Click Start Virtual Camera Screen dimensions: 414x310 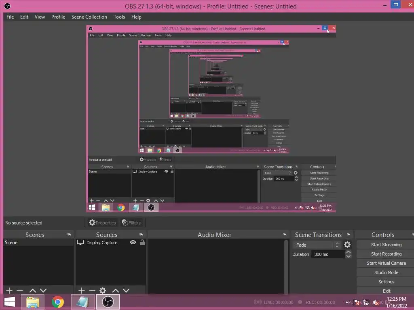[386, 263]
